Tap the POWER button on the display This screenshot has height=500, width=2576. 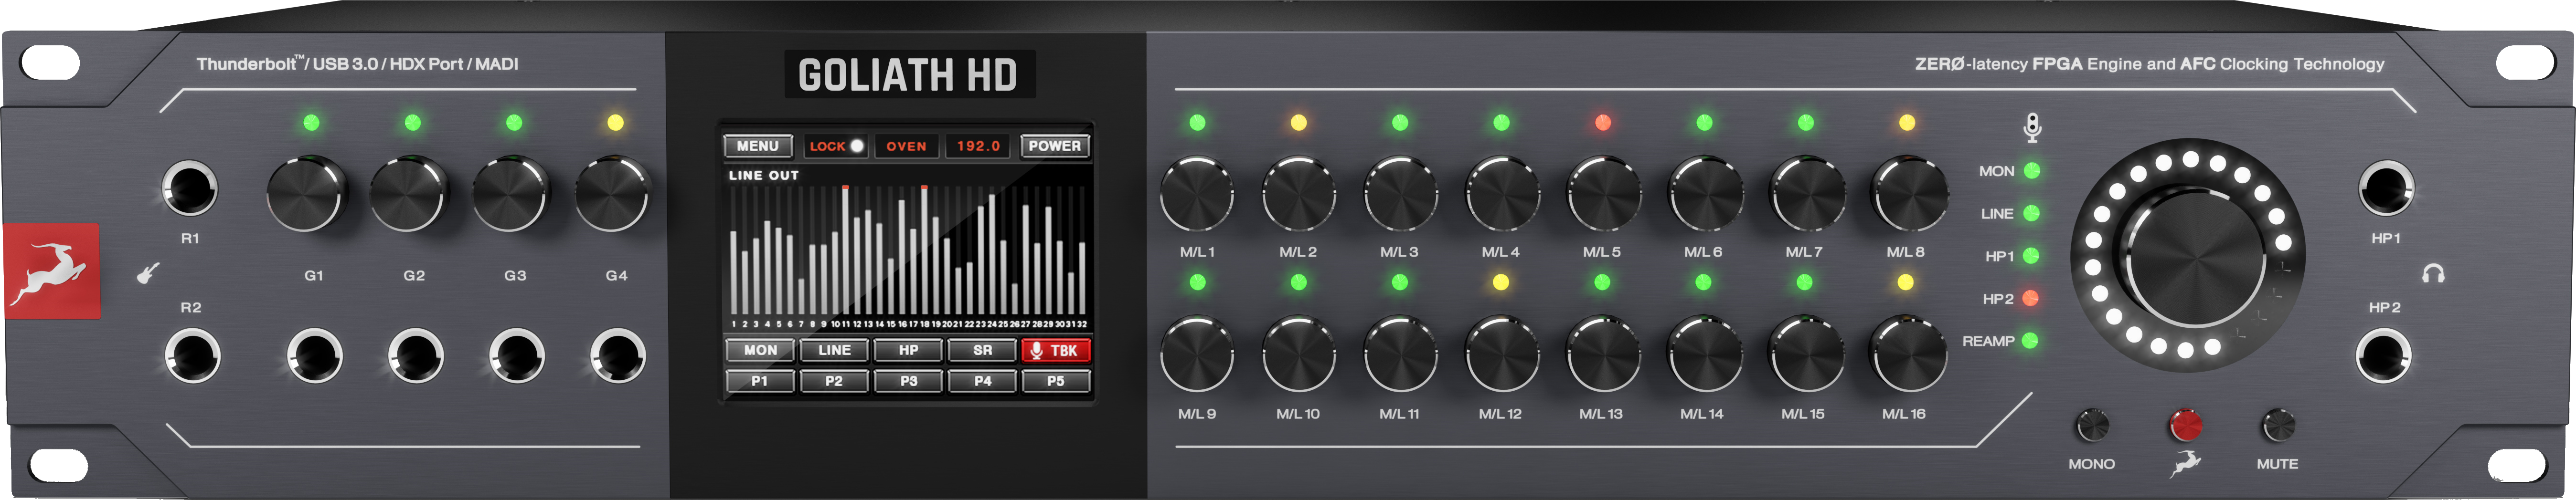point(1054,146)
